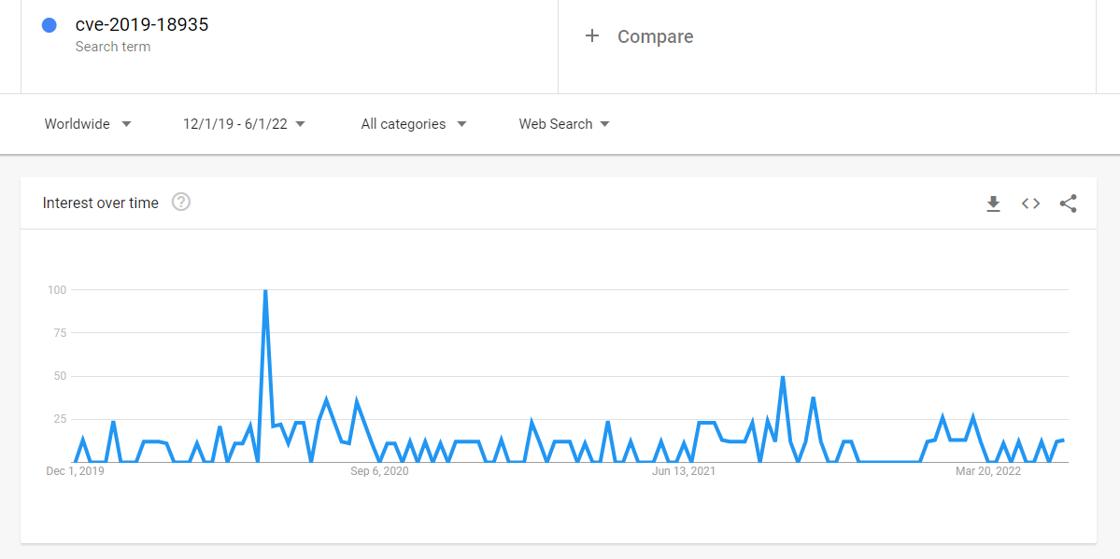The height and width of the screenshot is (559, 1120).
Task: Open the Worldwide region filter arrow
Action: [126, 123]
